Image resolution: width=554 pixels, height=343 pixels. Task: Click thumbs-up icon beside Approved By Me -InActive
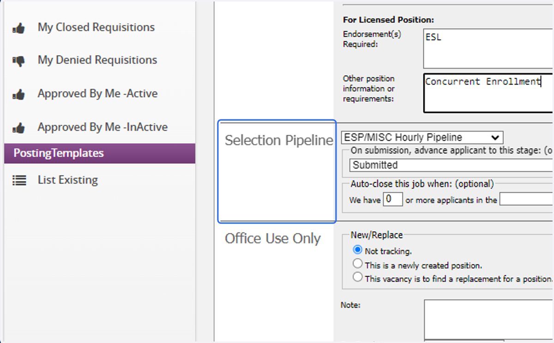[x=18, y=128]
